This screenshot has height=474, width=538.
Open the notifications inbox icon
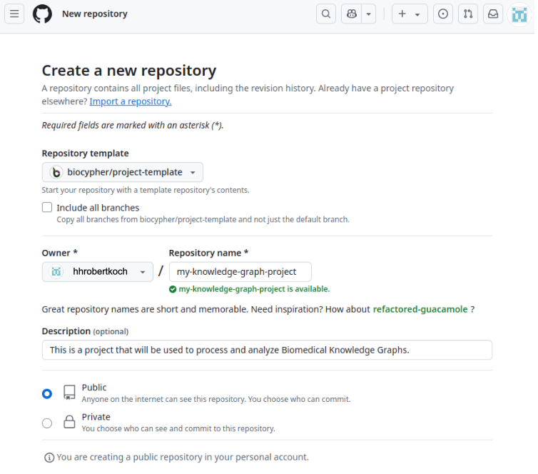[x=492, y=14]
